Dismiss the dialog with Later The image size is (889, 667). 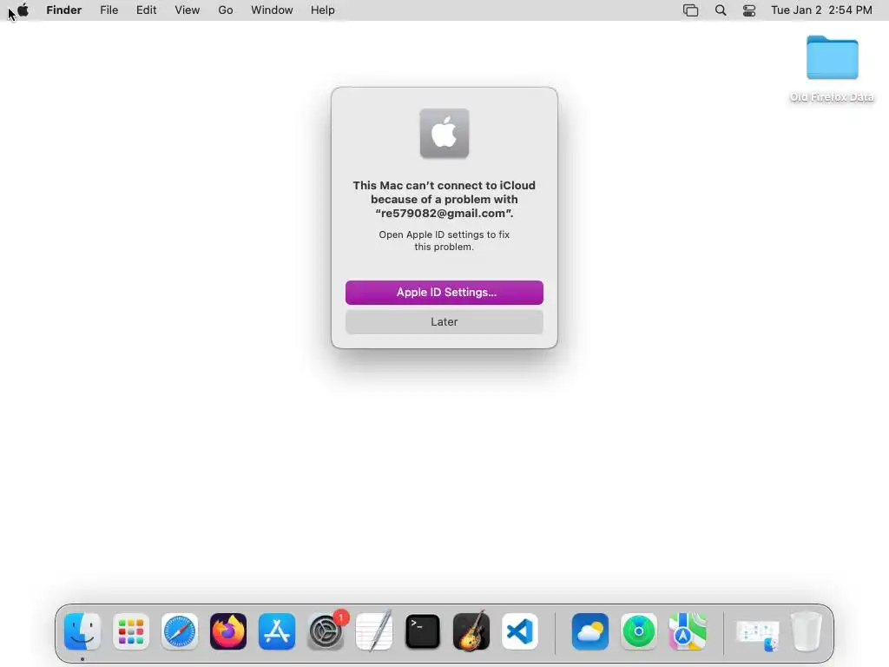(444, 322)
